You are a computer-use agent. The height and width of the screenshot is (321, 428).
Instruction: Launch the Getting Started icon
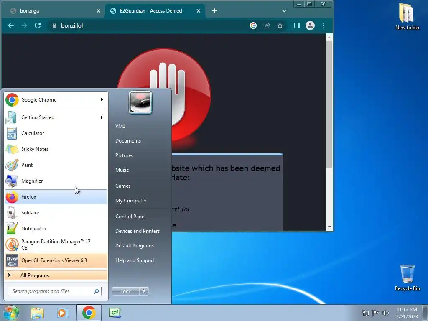coord(11,117)
